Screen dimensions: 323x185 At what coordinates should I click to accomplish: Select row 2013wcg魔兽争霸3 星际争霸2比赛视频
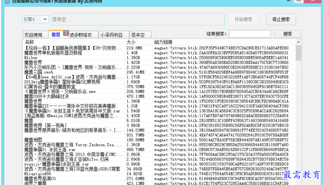[159, 82]
